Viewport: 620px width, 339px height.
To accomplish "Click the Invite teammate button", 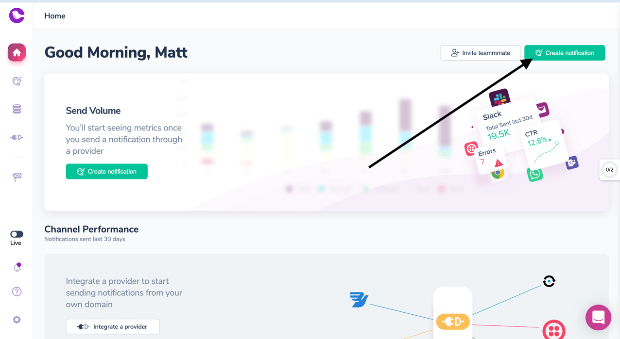I will (x=480, y=53).
